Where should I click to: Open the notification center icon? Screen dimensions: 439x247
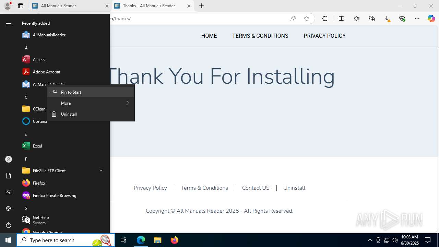point(428,240)
